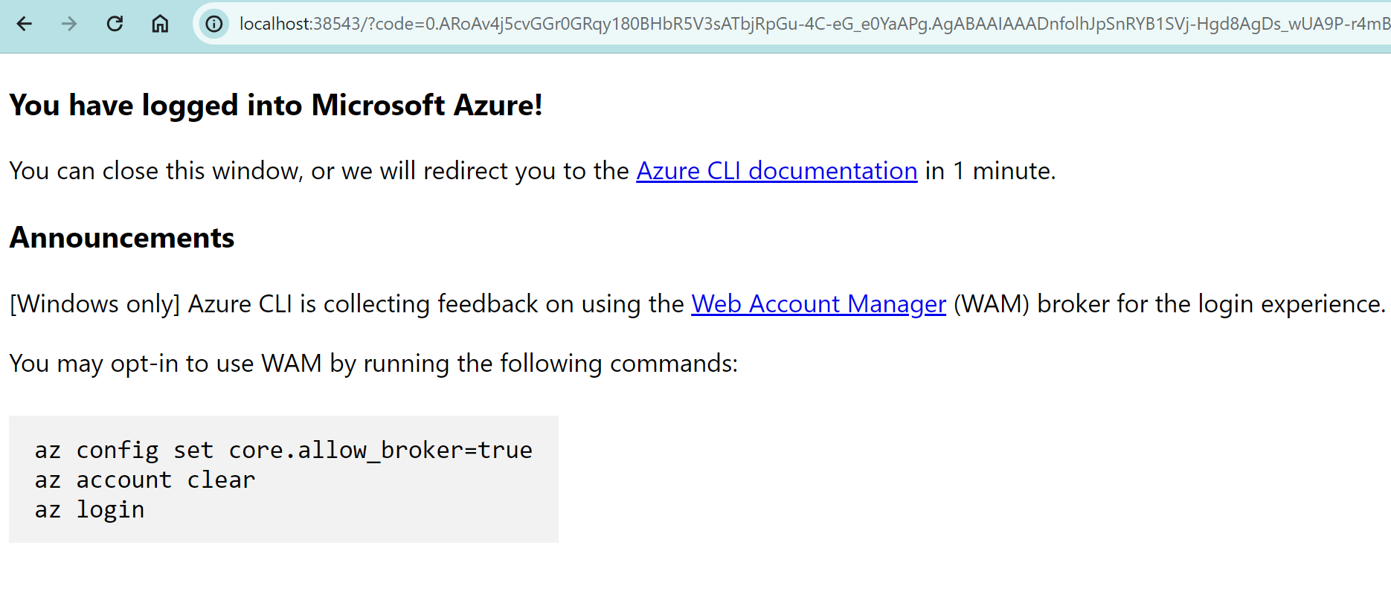
Task: Open the browser home page
Action: point(159,24)
